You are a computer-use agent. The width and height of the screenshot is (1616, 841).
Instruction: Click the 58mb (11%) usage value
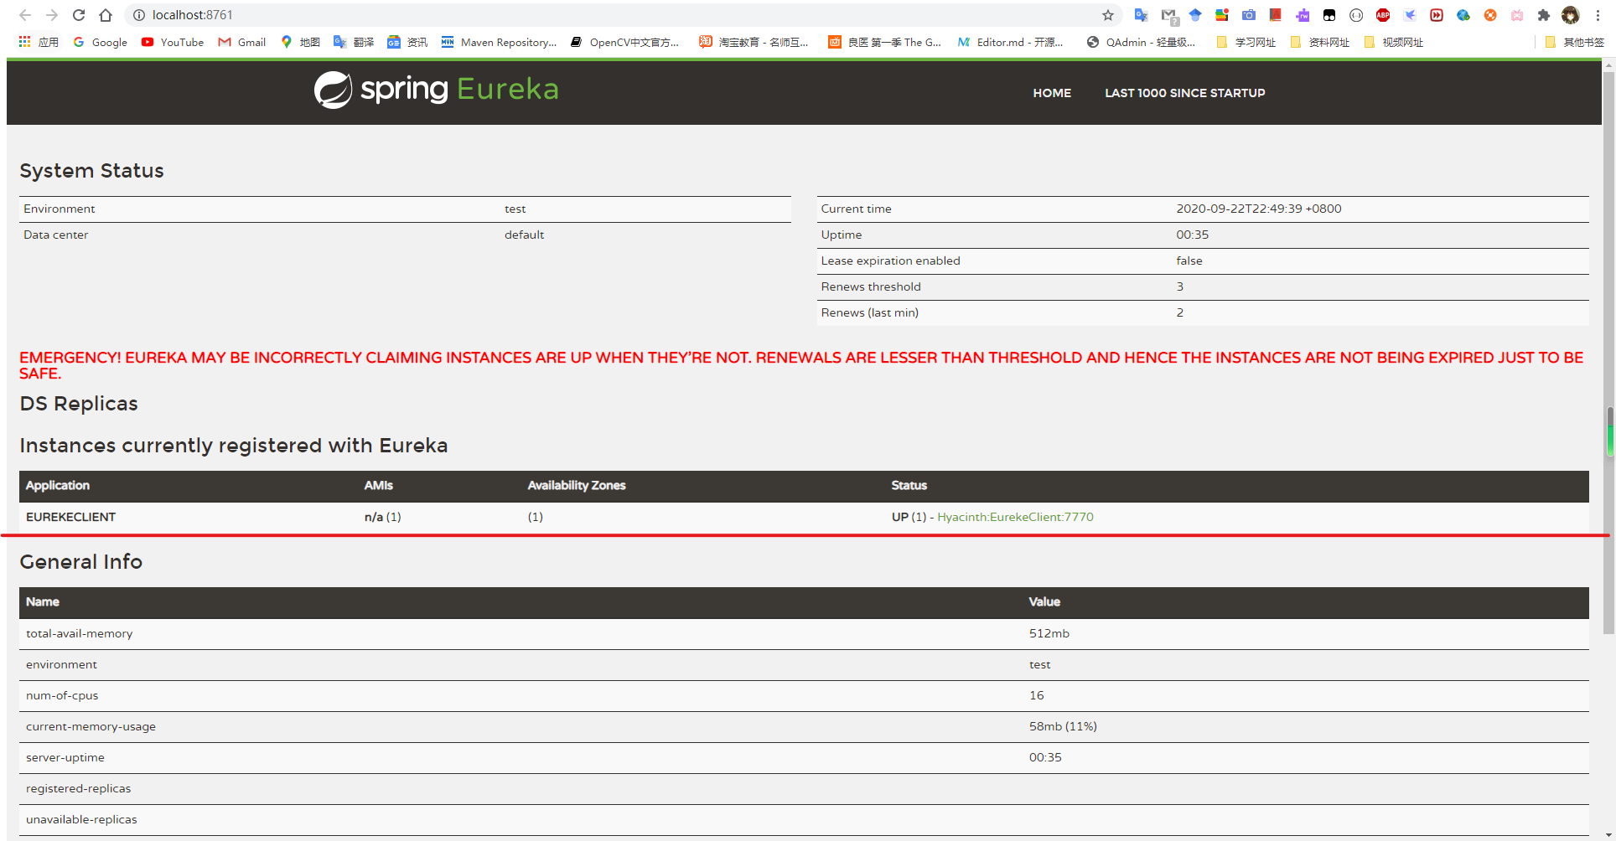click(1063, 726)
